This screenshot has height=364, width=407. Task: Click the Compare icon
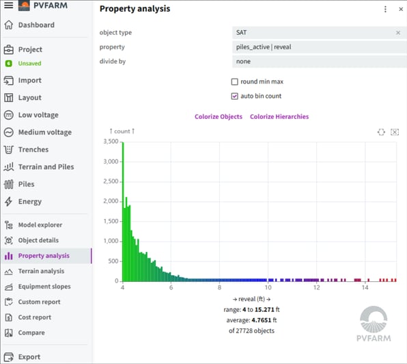point(9,333)
